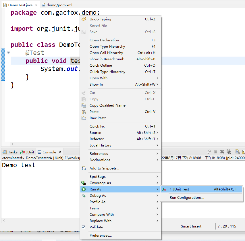Run as 1 JUnit Test
This screenshot has height=241, width=245.
click(x=201, y=189)
